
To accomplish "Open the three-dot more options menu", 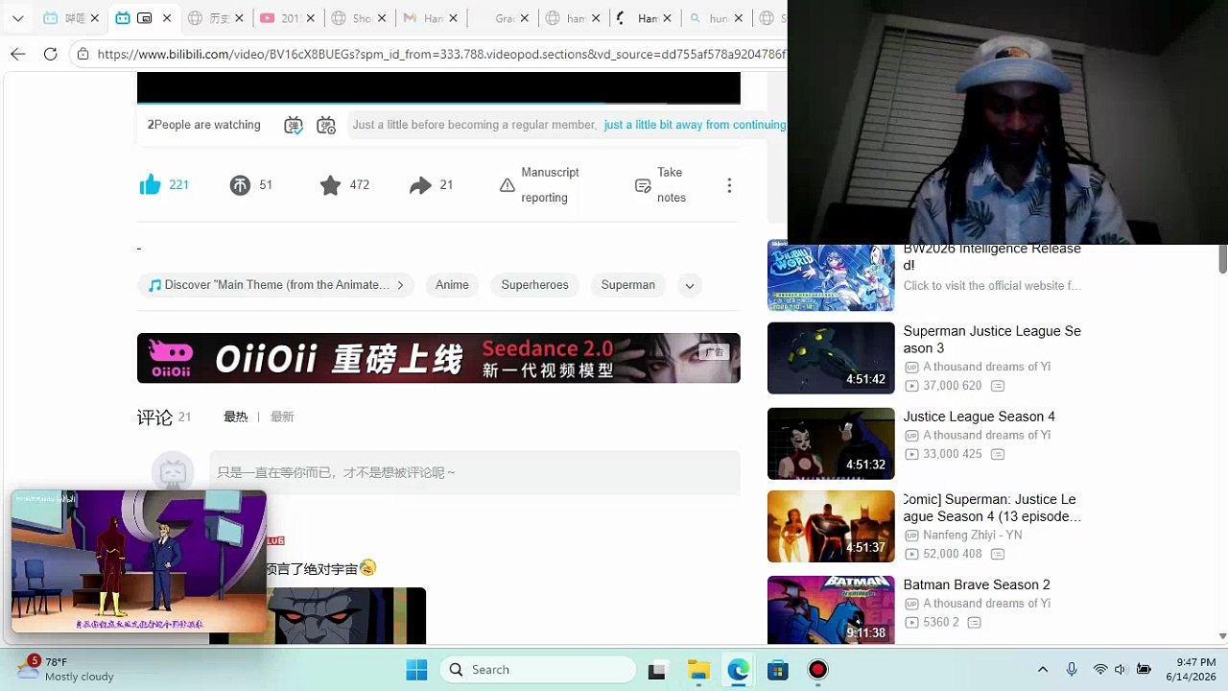I will [729, 185].
